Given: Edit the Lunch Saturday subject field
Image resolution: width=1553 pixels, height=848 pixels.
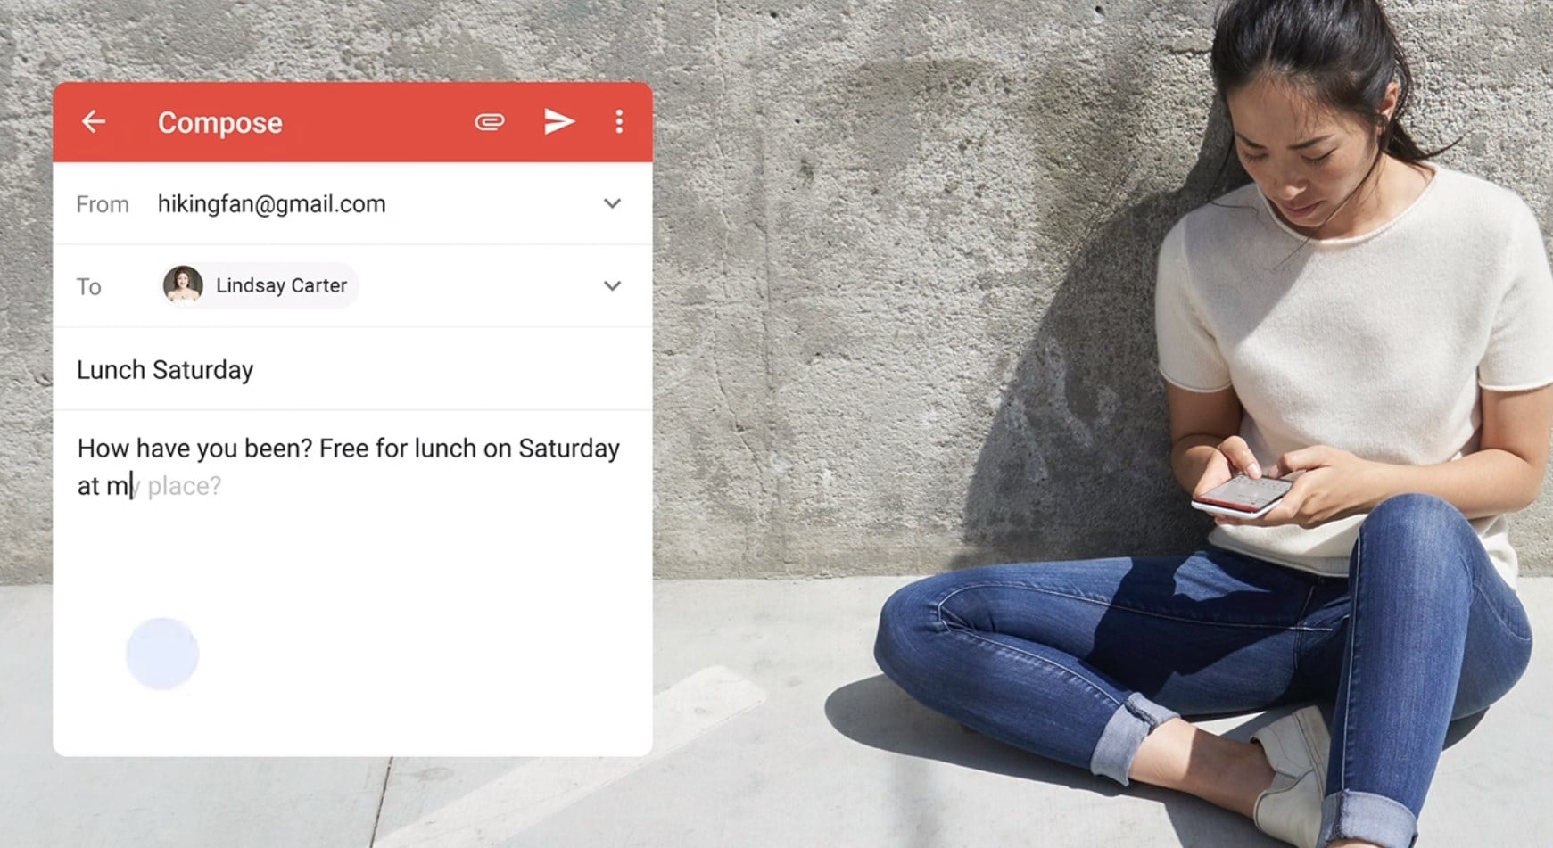Looking at the screenshot, I should pos(352,369).
